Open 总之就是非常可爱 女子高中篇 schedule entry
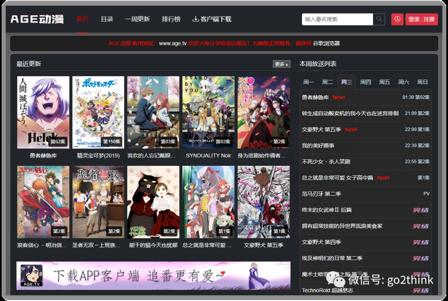The height and width of the screenshot is (301, 448). click(x=337, y=177)
